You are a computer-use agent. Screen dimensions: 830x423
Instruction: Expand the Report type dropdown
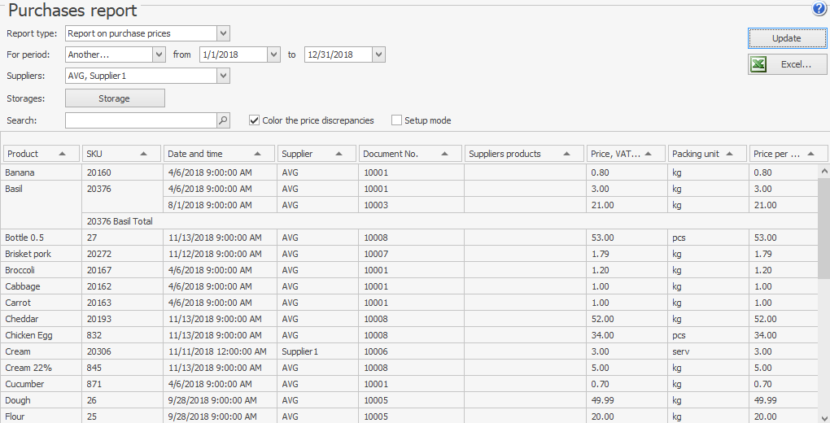coord(224,33)
